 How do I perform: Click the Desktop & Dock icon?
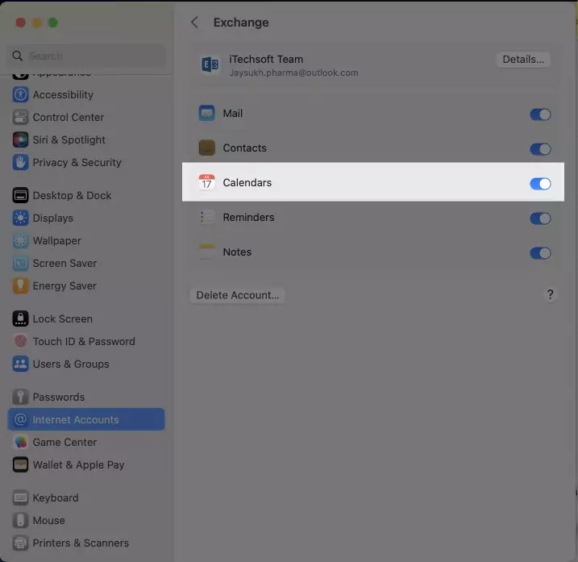click(x=20, y=195)
